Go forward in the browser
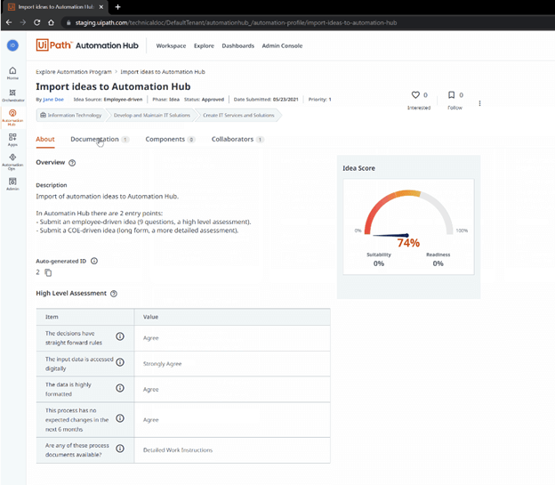 (23, 22)
